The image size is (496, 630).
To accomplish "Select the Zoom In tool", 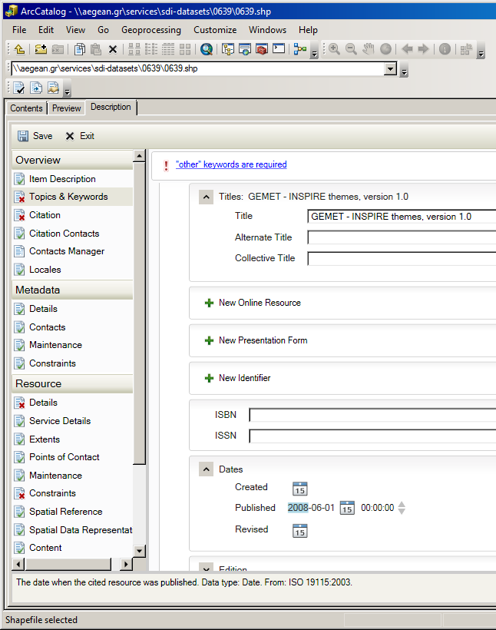I will tap(334, 49).
